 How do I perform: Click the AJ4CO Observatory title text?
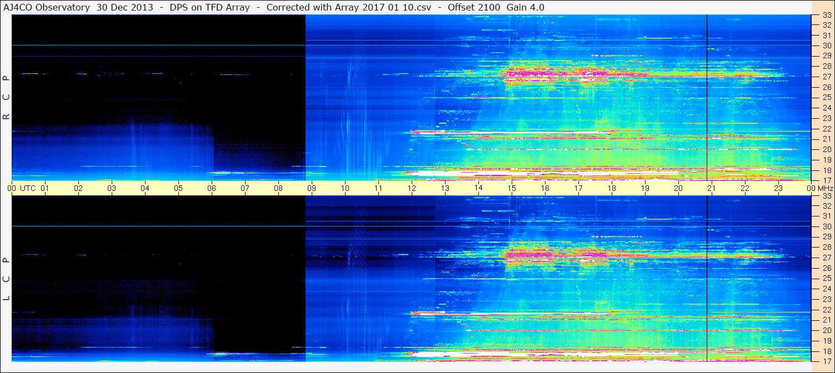coord(47,7)
